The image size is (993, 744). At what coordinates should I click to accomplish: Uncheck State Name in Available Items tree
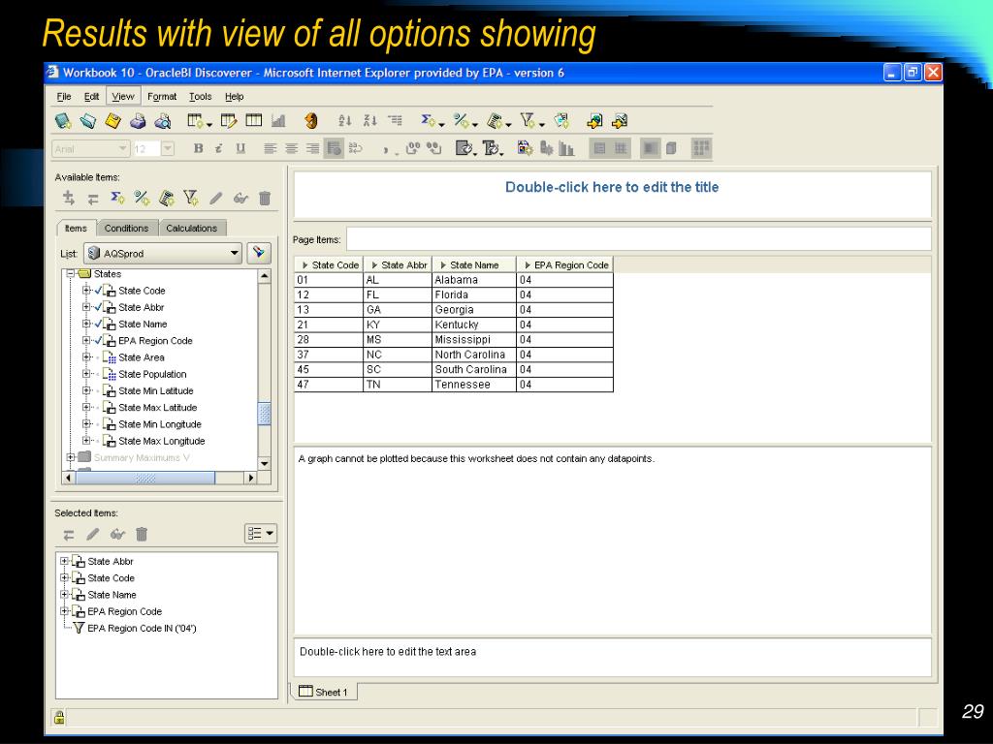coord(98,324)
